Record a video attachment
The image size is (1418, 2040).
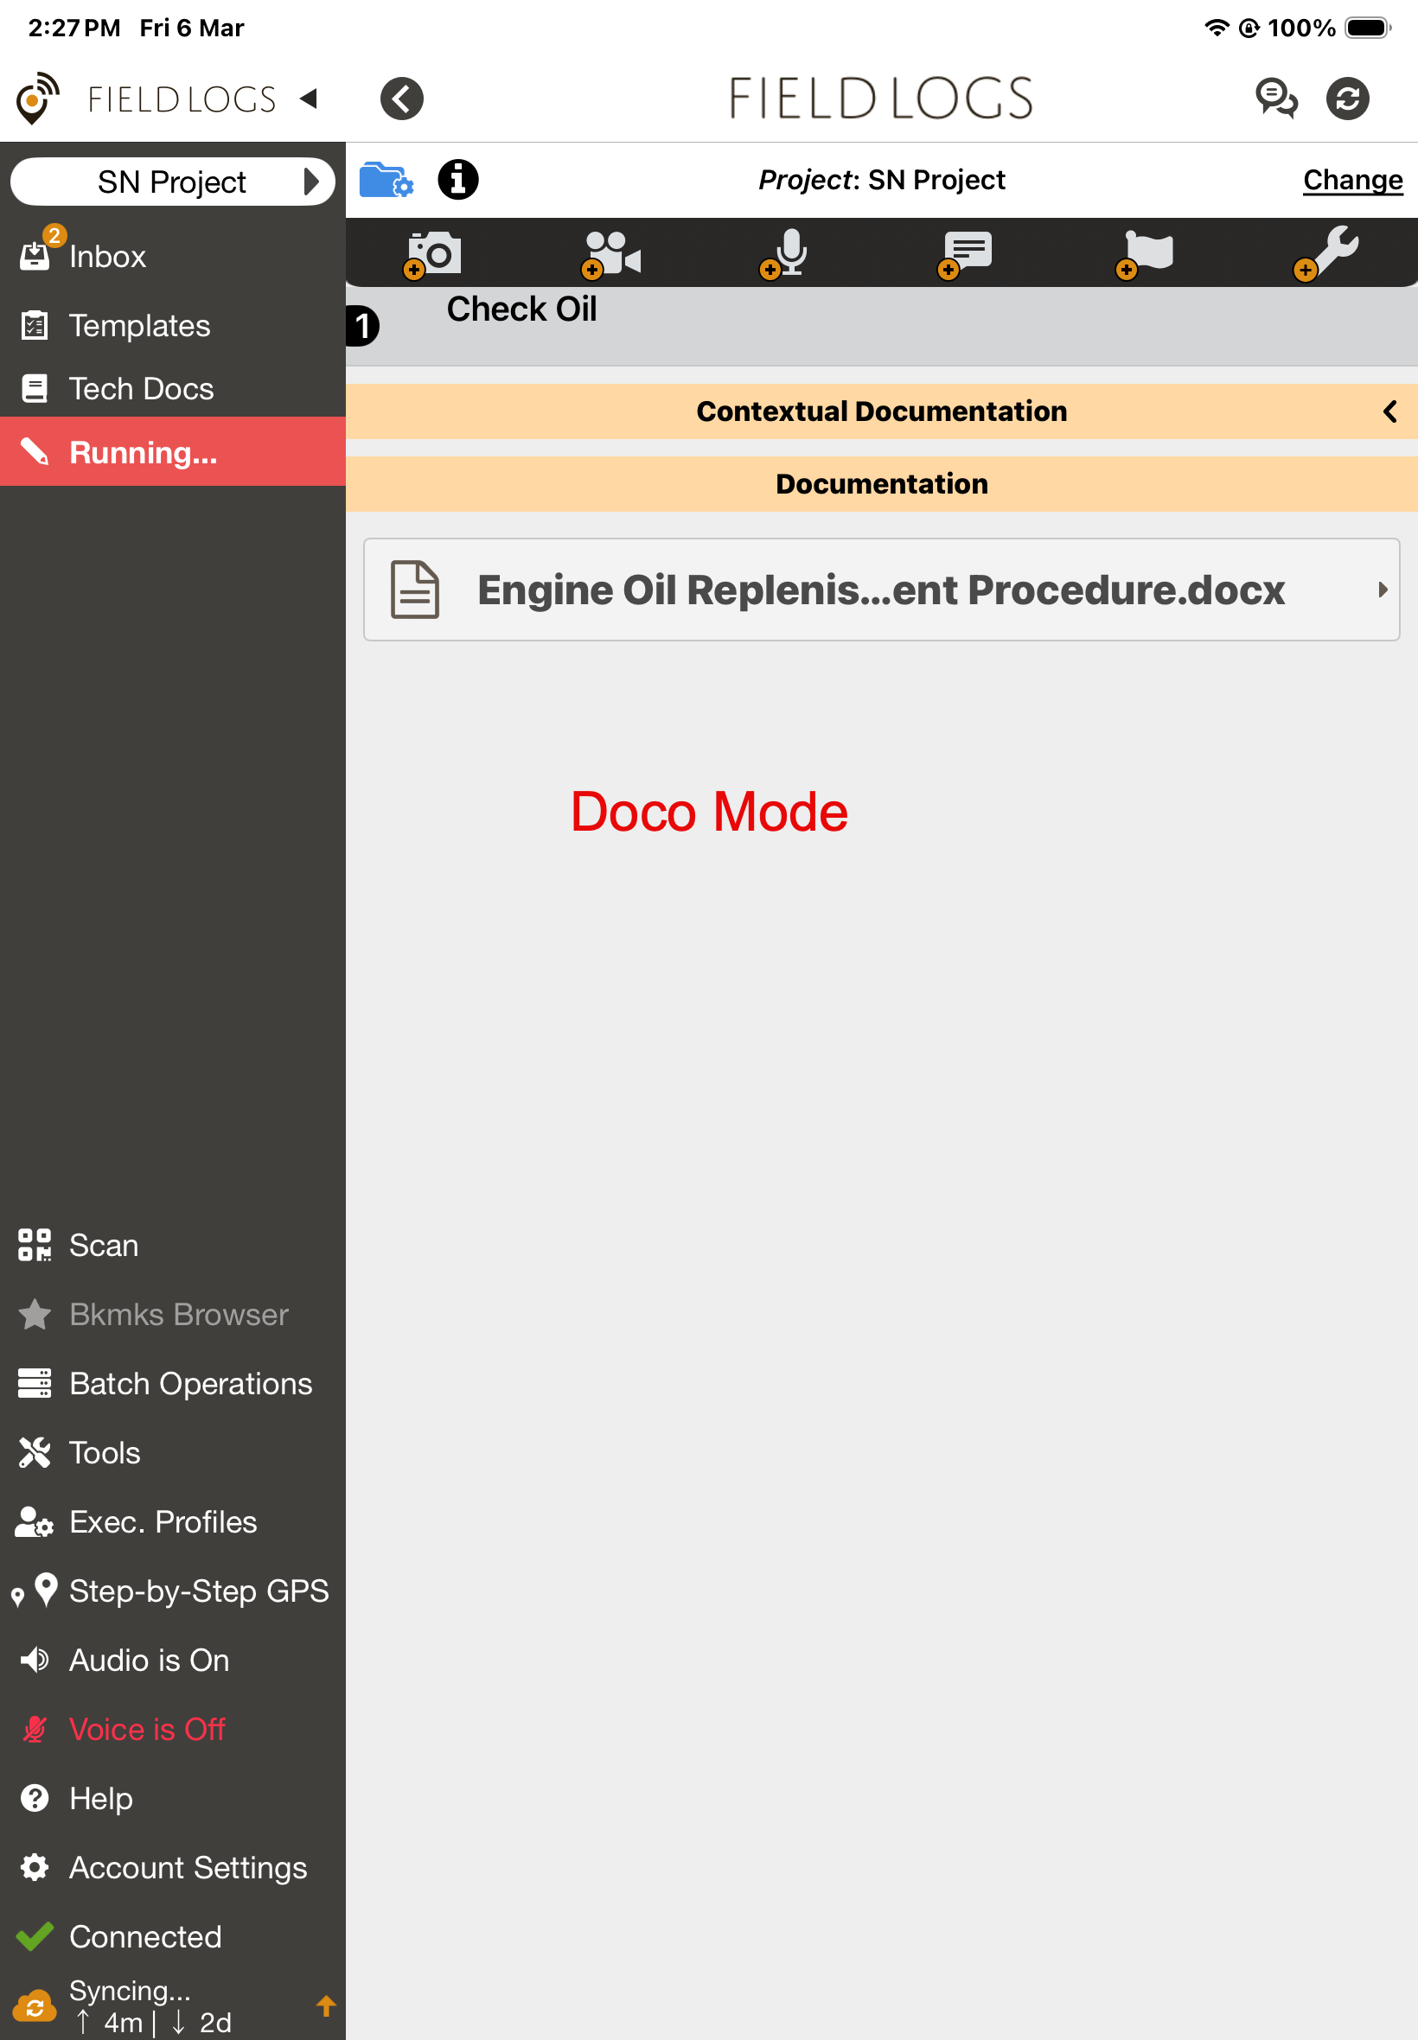[611, 253]
